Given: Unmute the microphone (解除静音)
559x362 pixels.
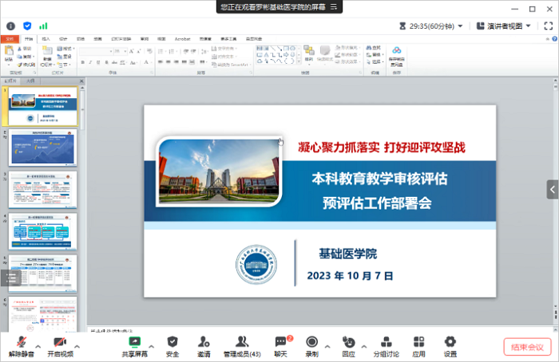Looking at the screenshot, I should pos(21,344).
